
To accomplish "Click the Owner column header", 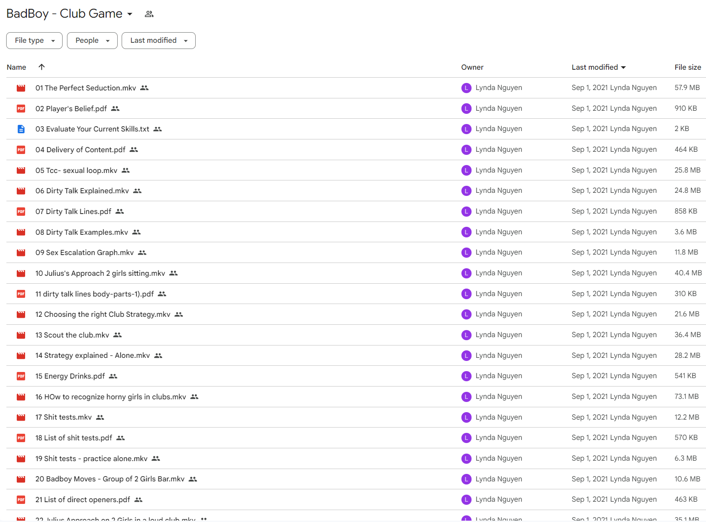I will click(x=472, y=67).
